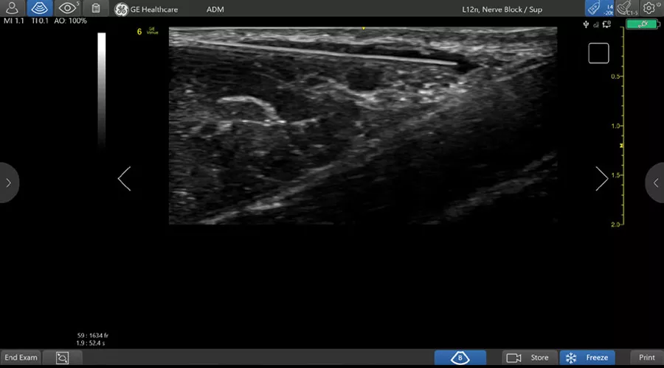Viewport: 664px width, 368px height.
Task: Select B-mode button
Action: click(460, 358)
